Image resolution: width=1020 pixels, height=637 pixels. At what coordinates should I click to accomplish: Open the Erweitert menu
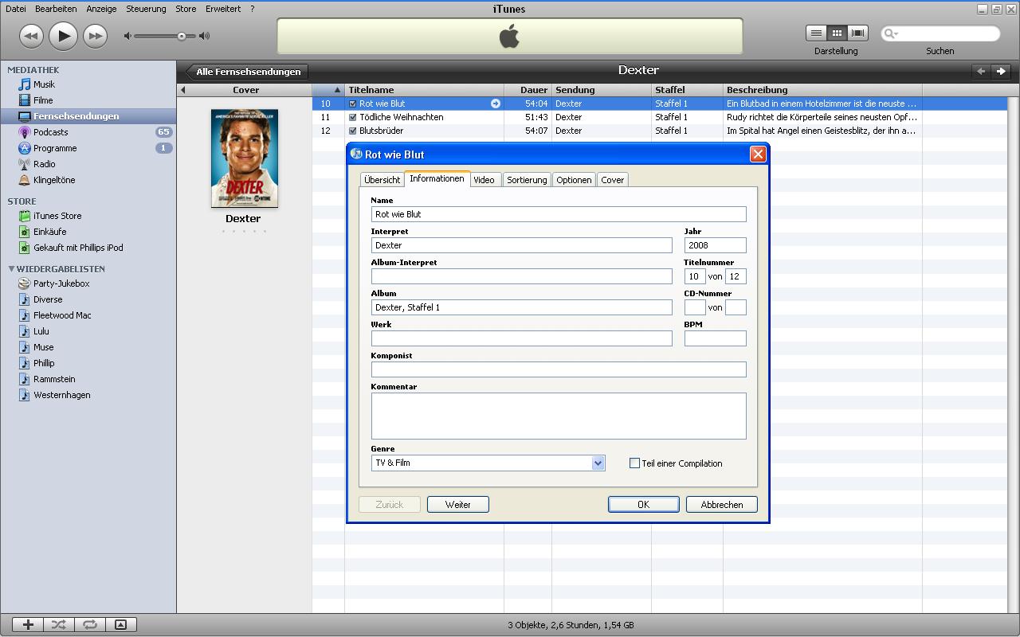coord(223,9)
